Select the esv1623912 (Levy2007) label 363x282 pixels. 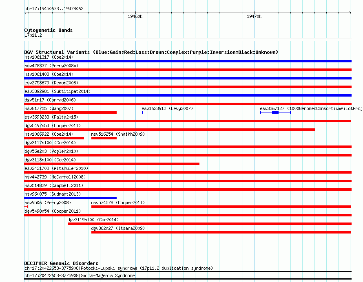[x=167, y=108]
